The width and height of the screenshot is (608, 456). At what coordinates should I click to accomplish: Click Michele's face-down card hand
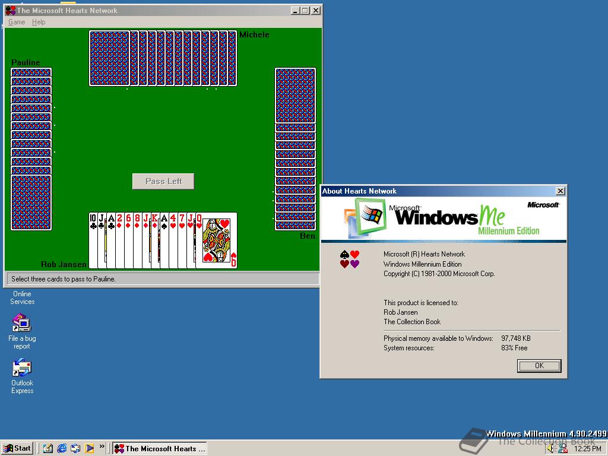163,58
